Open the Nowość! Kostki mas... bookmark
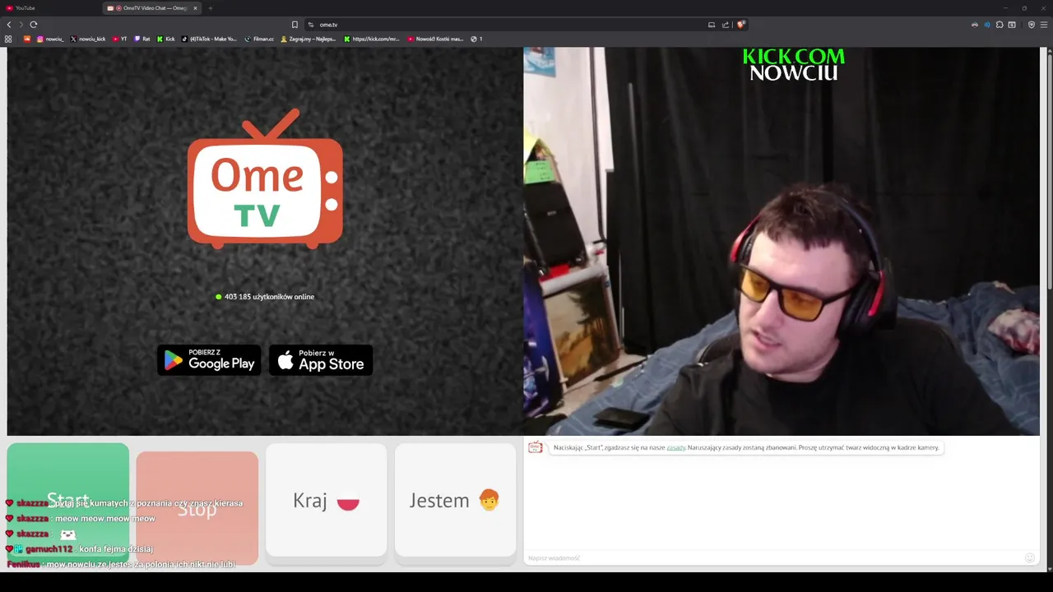The width and height of the screenshot is (1053, 592). click(436, 39)
